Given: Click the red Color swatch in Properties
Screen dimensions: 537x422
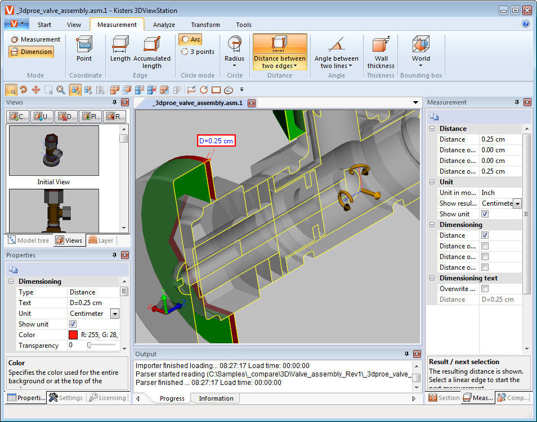Looking at the screenshot, I should (x=73, y=335).
